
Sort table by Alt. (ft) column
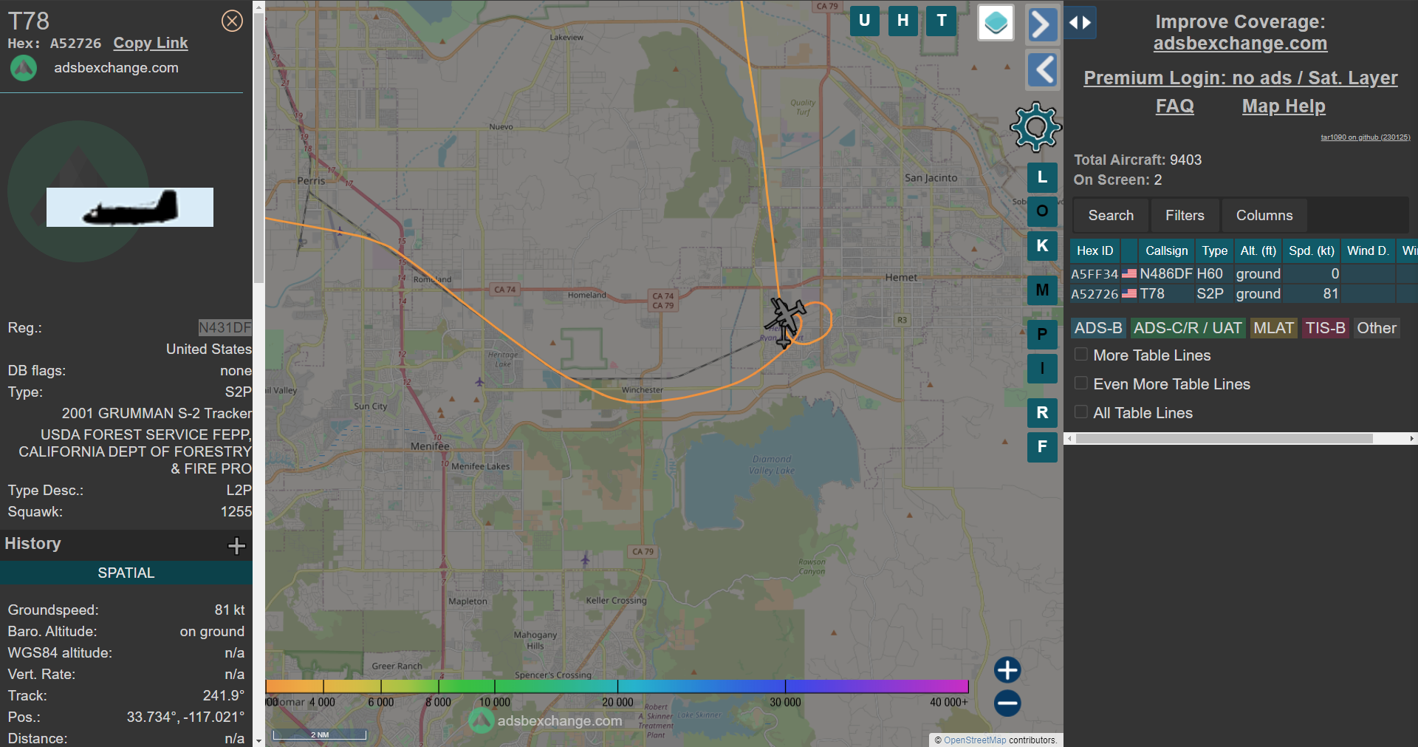click(x=1258, y=251)
